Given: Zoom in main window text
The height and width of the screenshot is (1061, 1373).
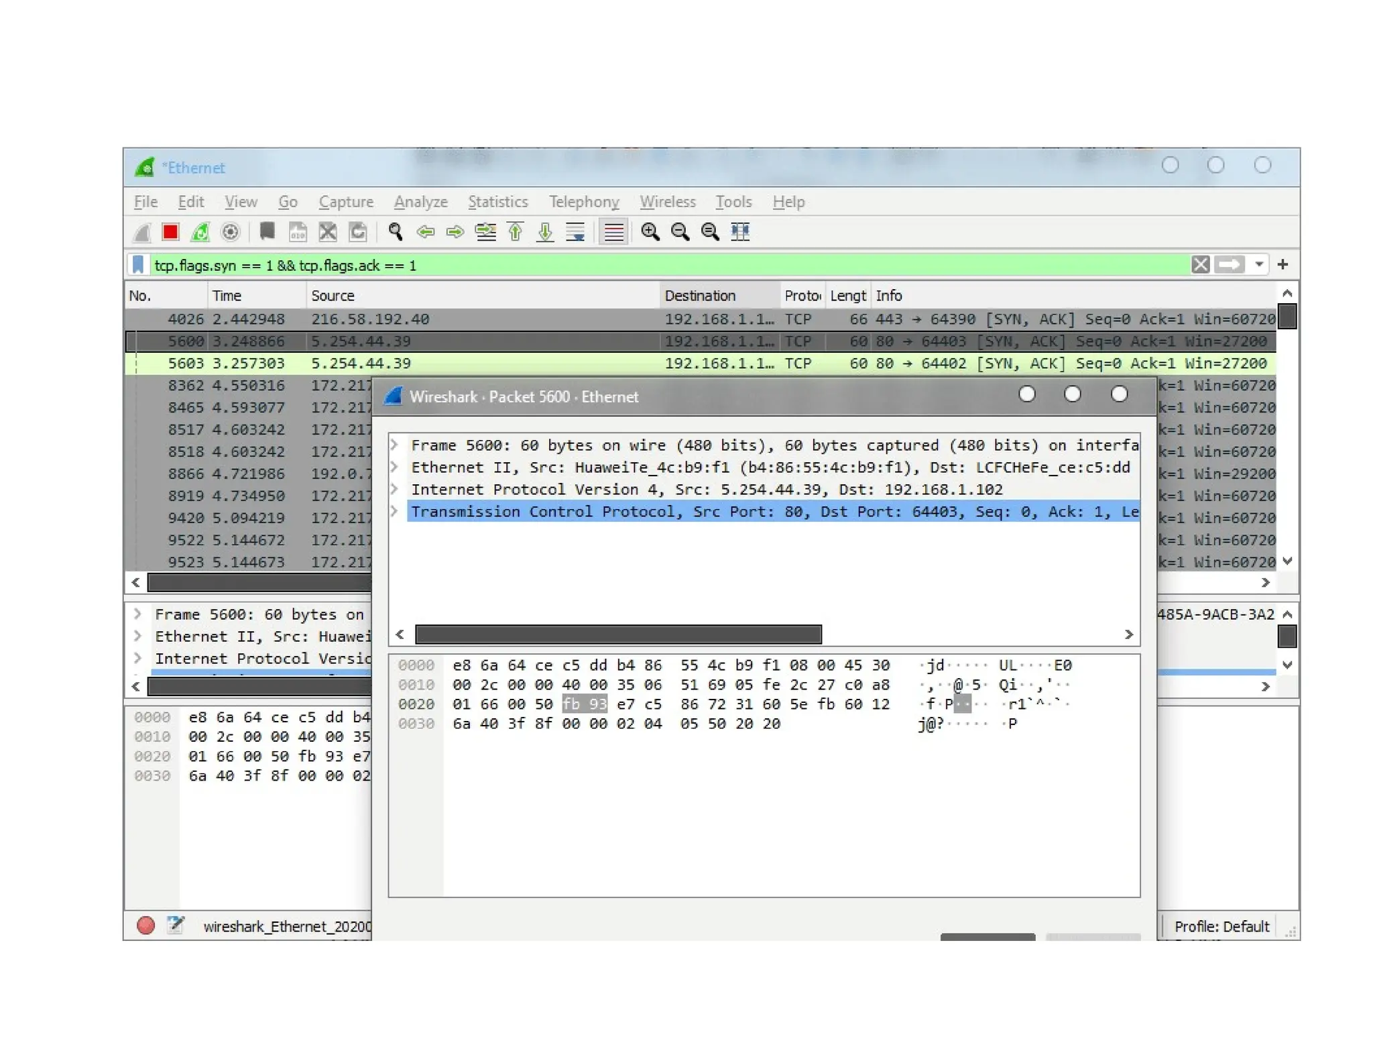Looking at the screenshot, I should pyautogui.click(x=650, y=232).
